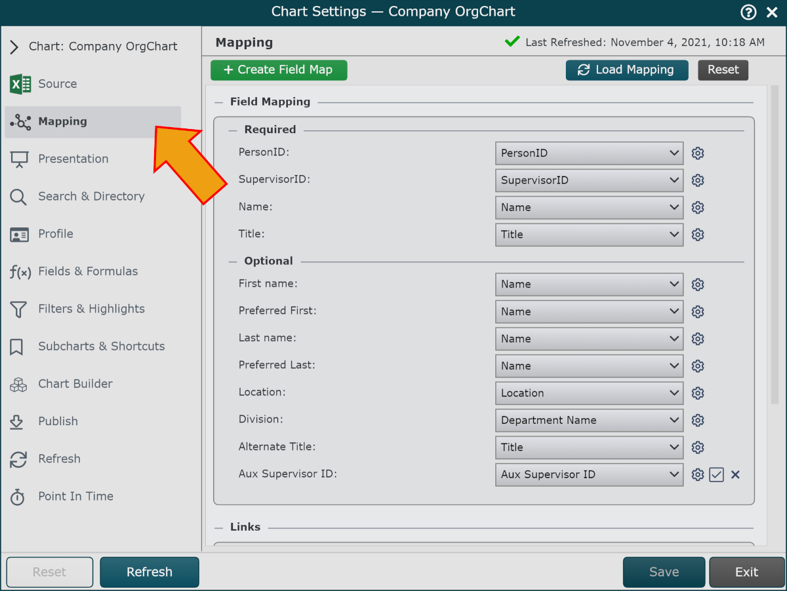Screen dimensions: 787x591
Task: Open the Chart Builder section
Action: [75, 384]
